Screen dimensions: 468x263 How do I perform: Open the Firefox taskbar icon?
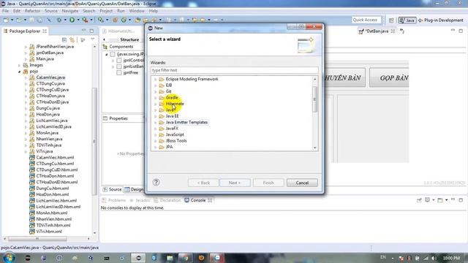202,258
